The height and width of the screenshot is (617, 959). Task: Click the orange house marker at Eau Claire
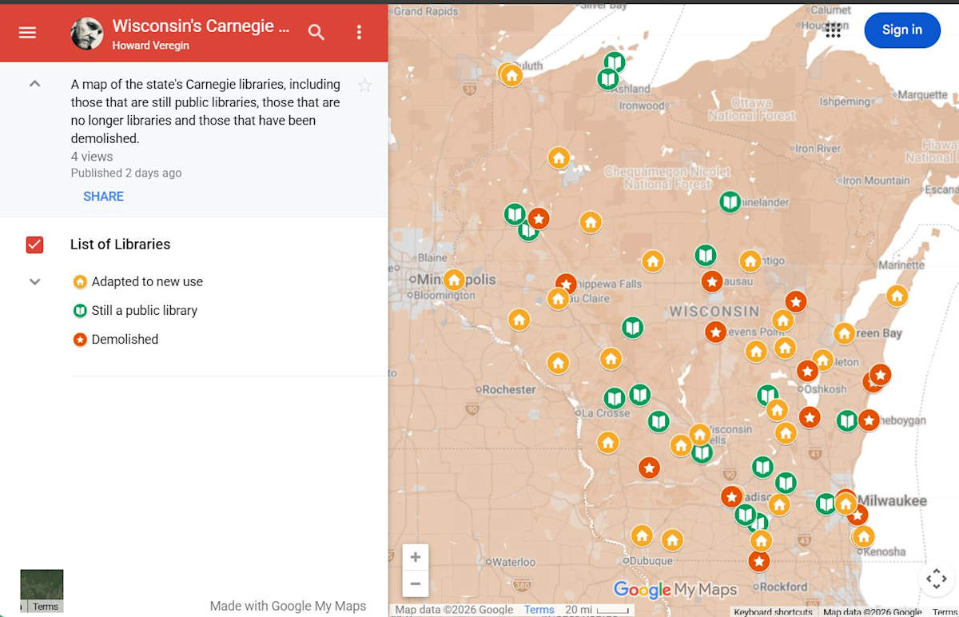558,299
